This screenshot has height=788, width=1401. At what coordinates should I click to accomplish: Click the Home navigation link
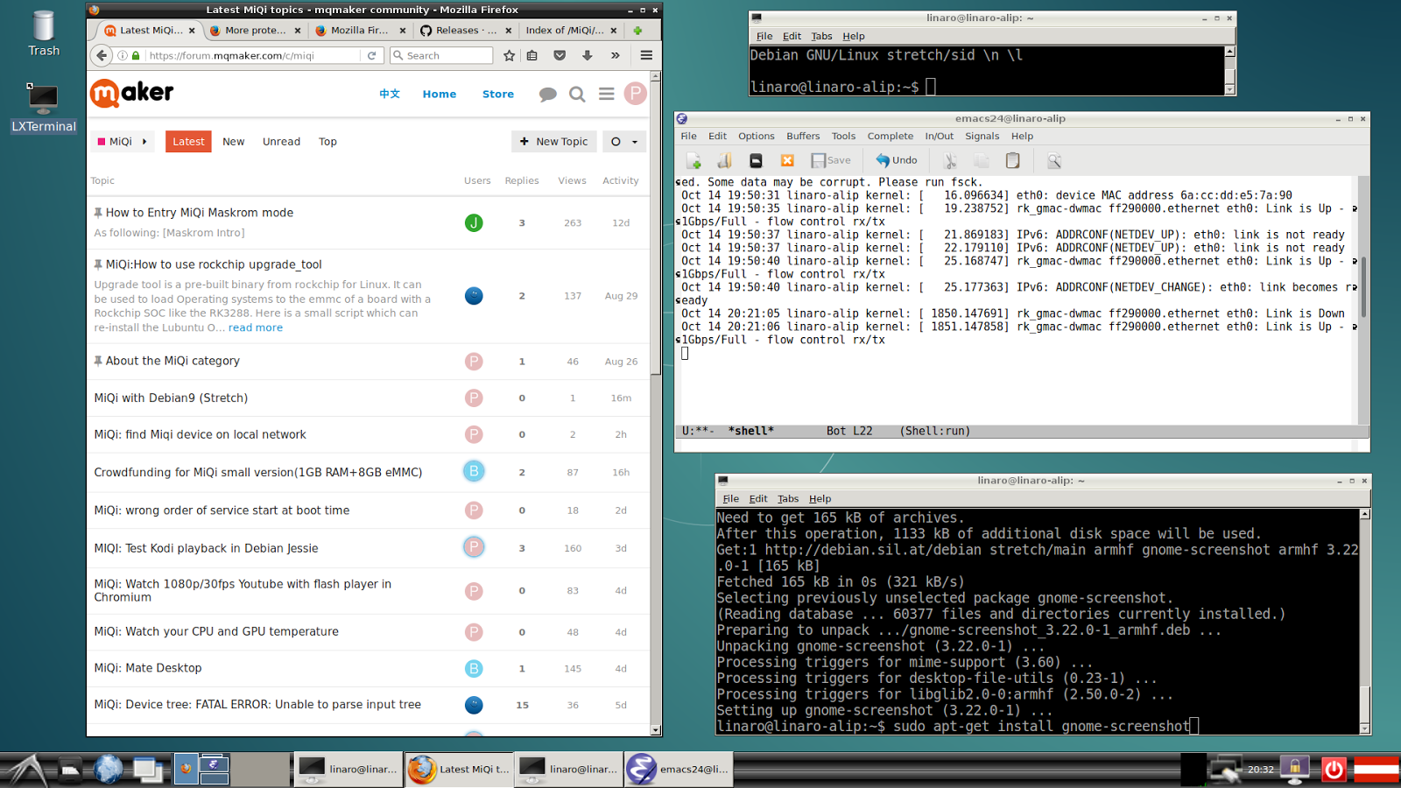point(440,94)
